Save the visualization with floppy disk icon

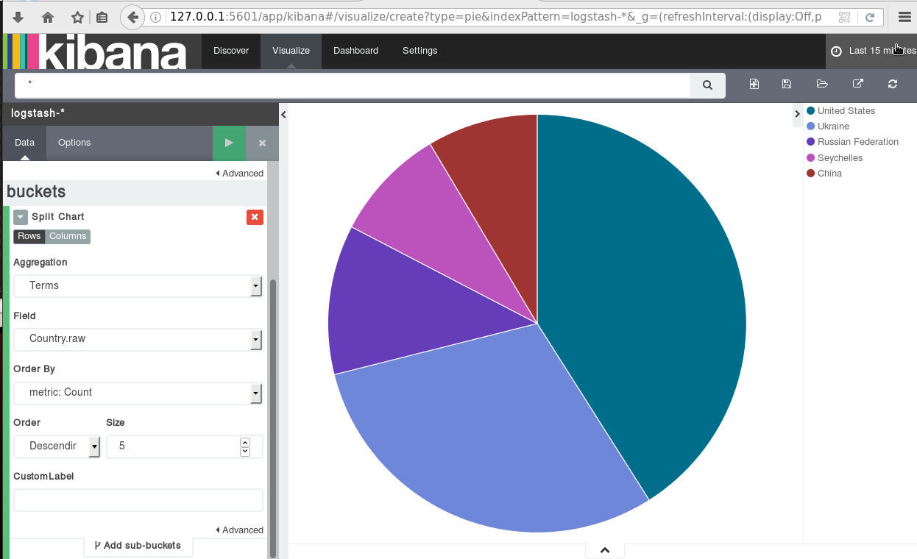point(787,84)
